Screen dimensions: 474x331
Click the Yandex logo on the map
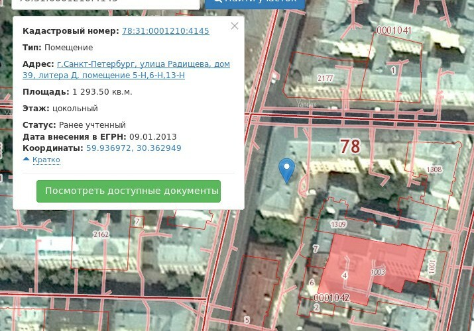(x=306, y=104)
